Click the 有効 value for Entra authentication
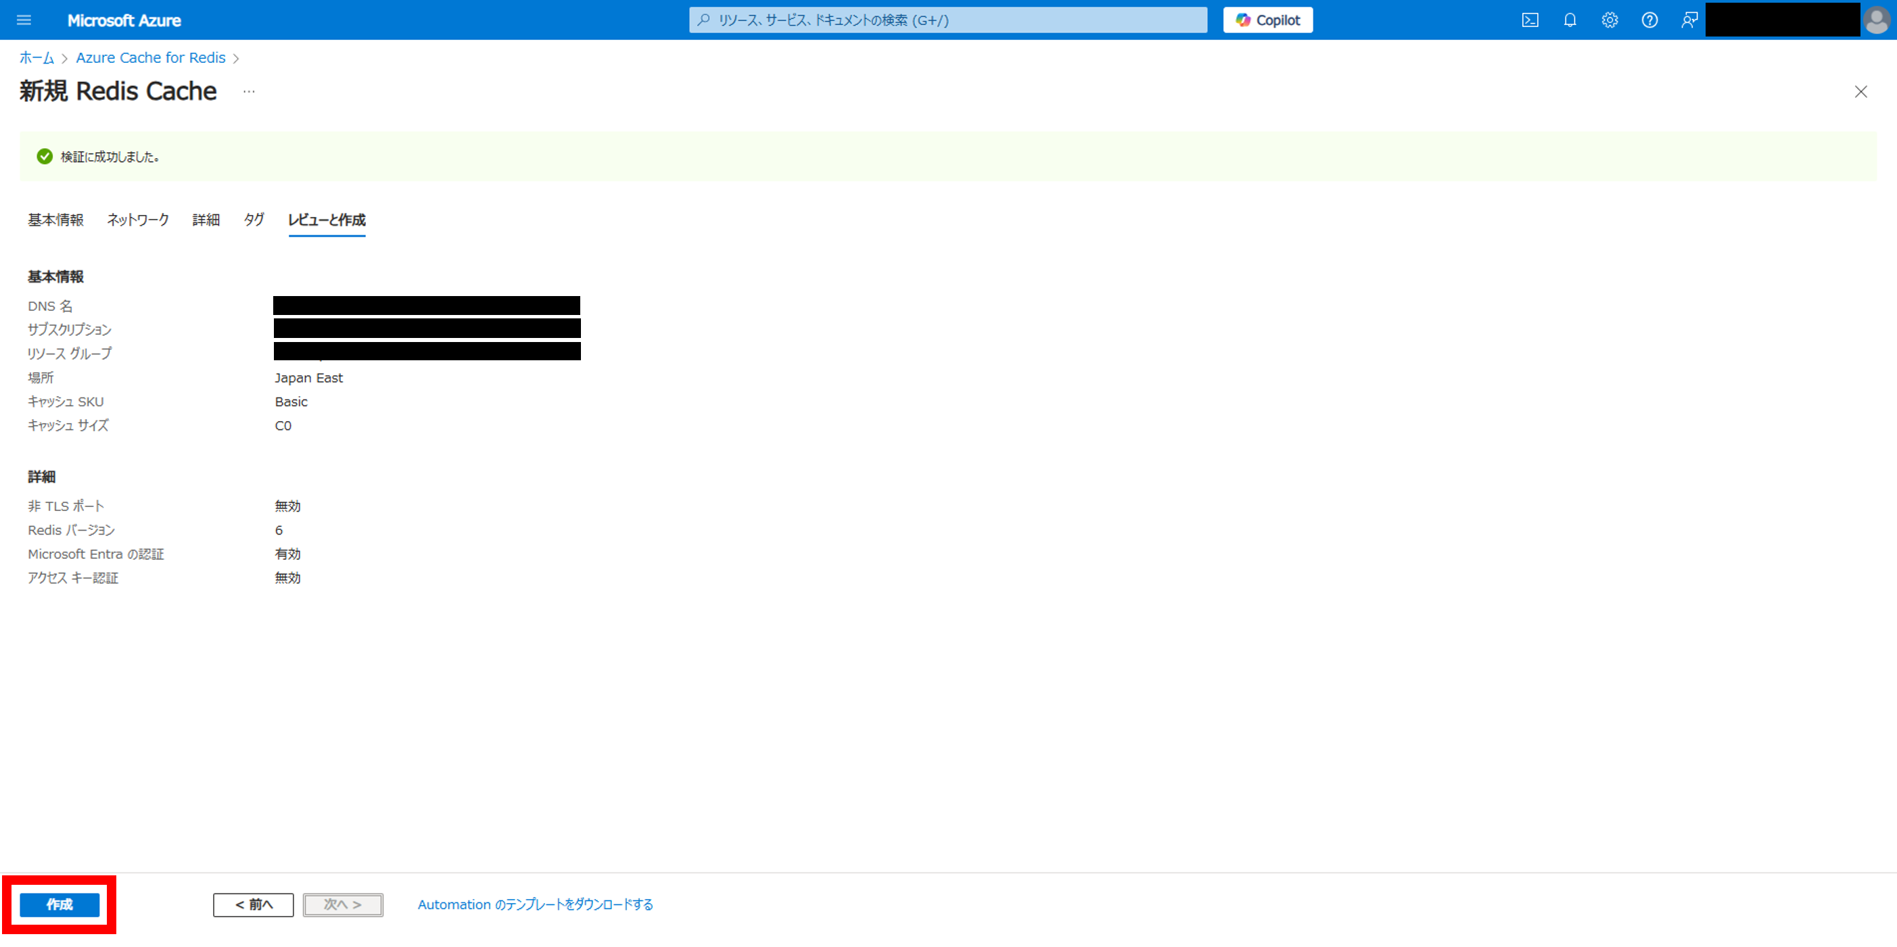The height and width of the screenshot is (947, 1897). (287, 554)
